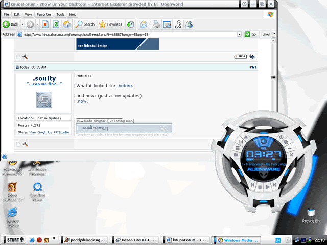Image resolution: width=327 pixels, height=245 pixels.
Task: Follow the .before. link
Action: [x=125, y=86]
